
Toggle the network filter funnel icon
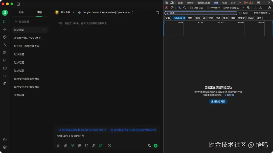pyautogui.click(x=179, y=8)
